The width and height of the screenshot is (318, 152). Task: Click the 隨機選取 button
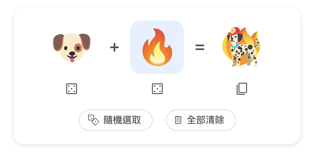[x=116, y=120]
